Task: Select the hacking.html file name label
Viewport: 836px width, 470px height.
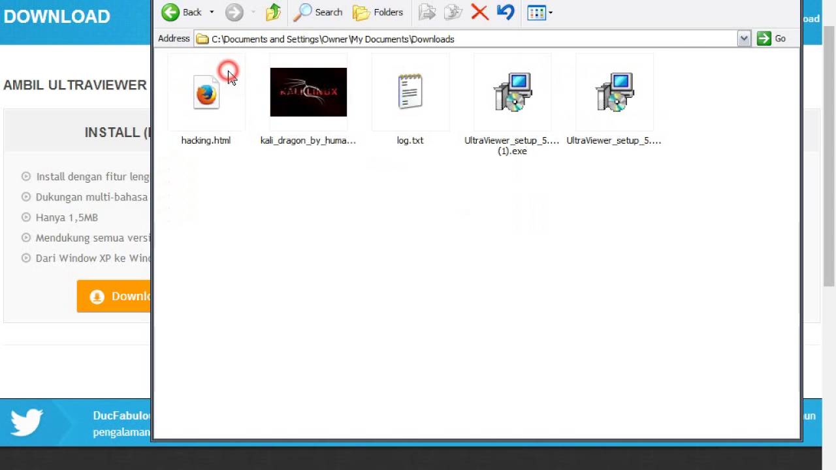Action: click(x=206, y=140)
